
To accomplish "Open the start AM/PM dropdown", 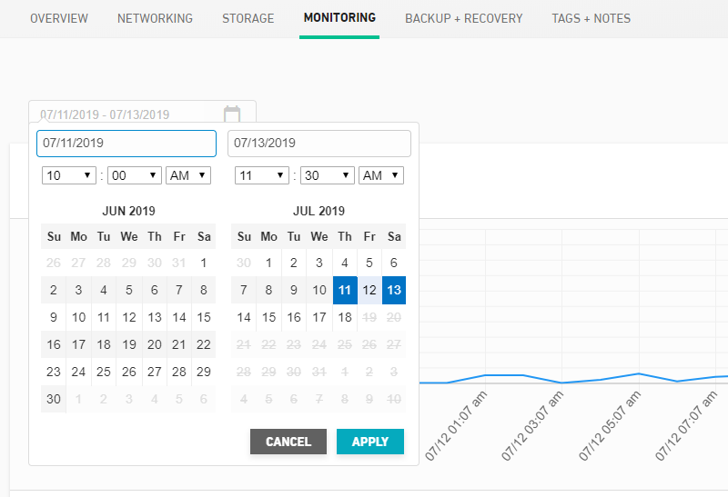I will [x=188, y=175].
